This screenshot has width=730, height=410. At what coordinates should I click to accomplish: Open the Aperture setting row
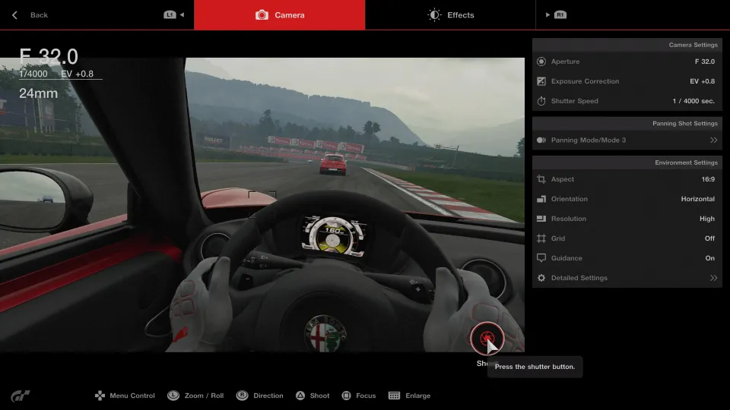627,61
